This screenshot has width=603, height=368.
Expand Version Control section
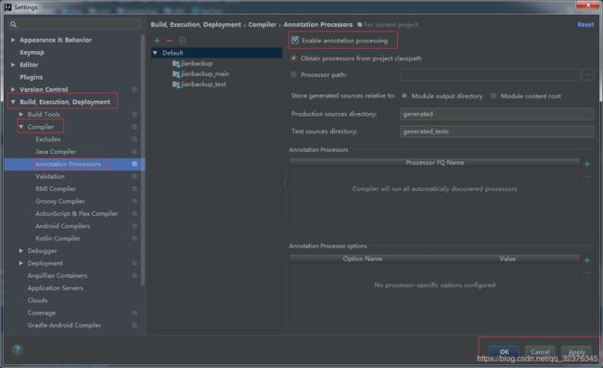(13, 90)
